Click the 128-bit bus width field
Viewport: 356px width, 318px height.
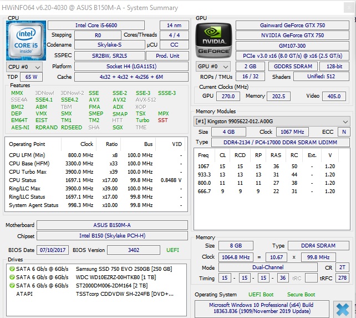[334, 67]
